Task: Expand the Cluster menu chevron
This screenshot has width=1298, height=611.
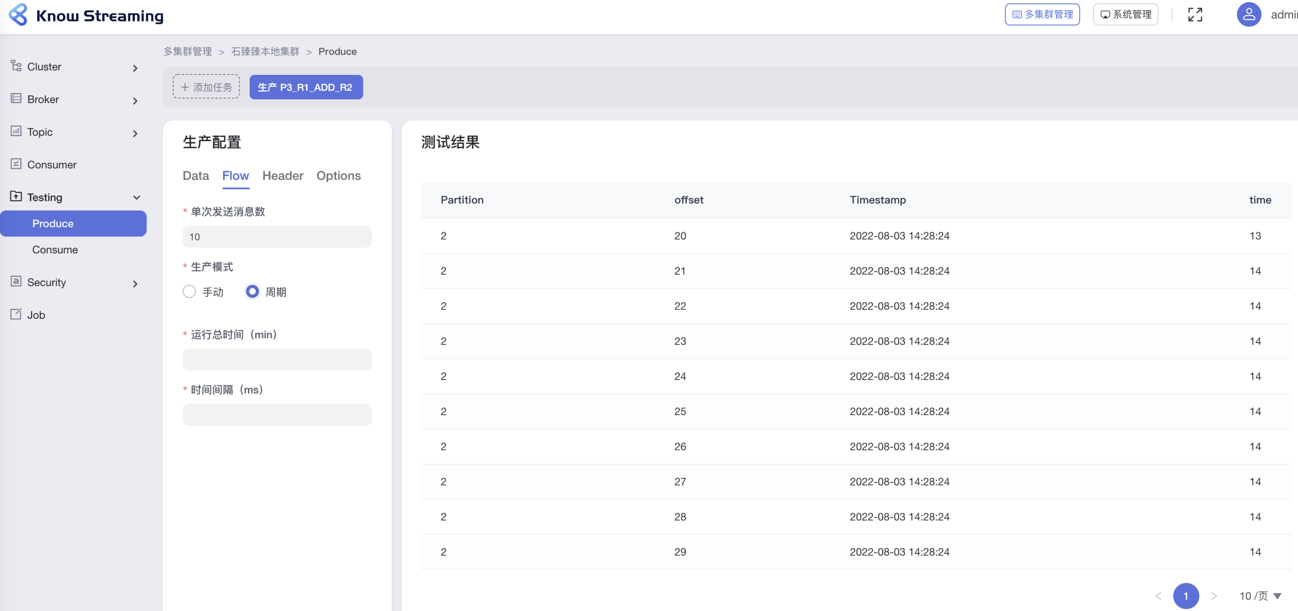Action: click(x=135, y=68)
